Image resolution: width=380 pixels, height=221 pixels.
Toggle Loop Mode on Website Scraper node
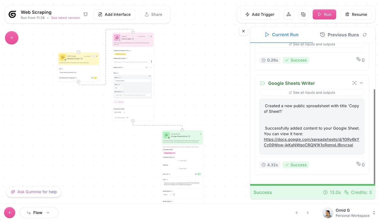click(93, 56)
